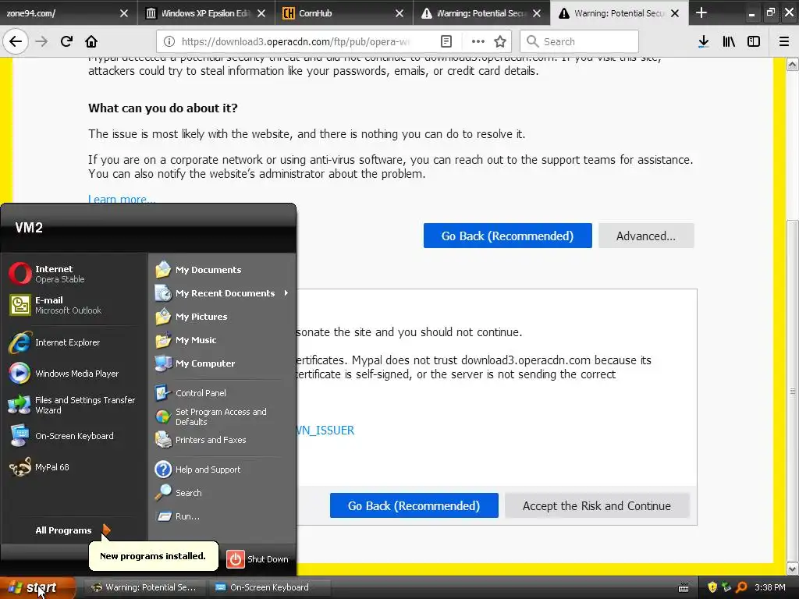Open Windows Media Player
Viewport: 799px width, 599px height.
(73, 374)
